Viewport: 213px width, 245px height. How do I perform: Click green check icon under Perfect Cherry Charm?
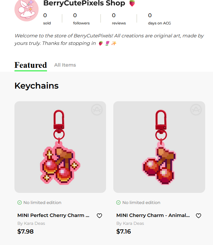pos(20,203)
